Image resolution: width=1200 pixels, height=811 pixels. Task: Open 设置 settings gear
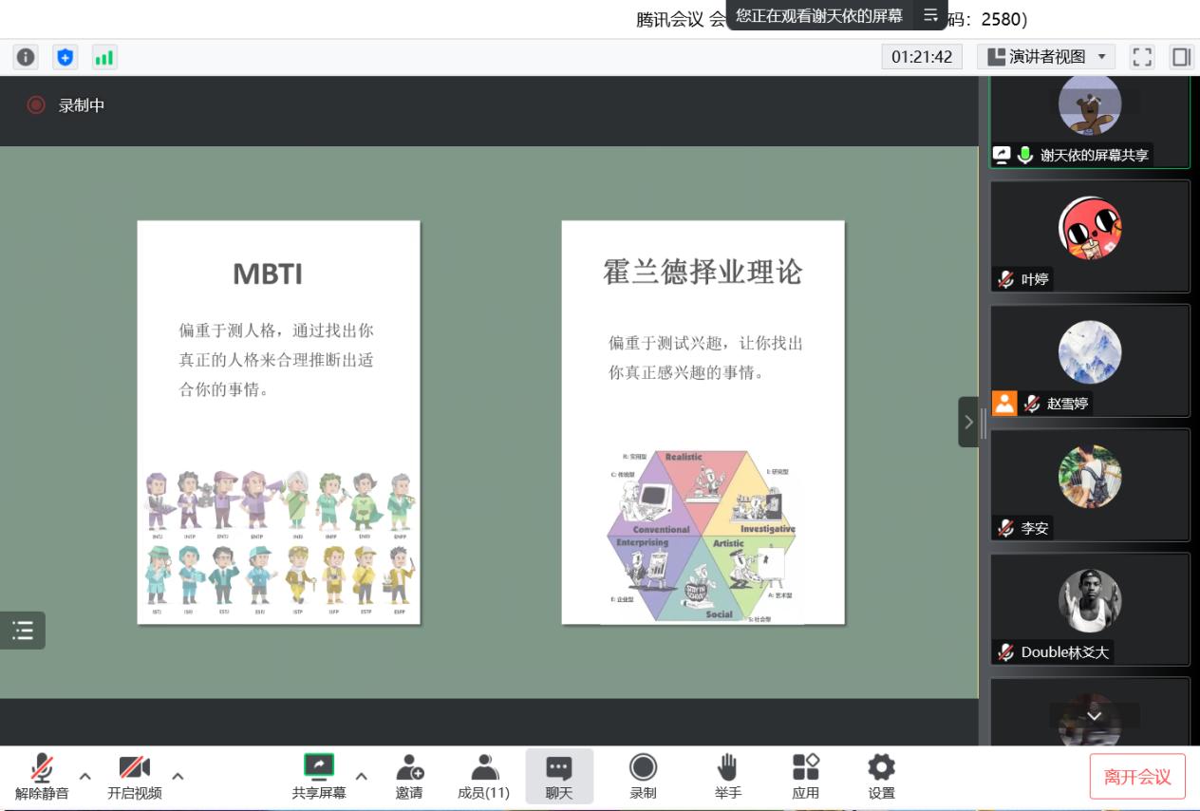click(881, 776)
